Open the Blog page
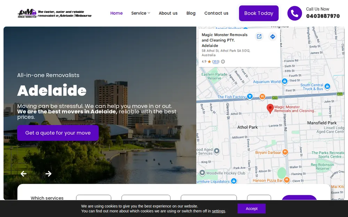 (191, 13)
